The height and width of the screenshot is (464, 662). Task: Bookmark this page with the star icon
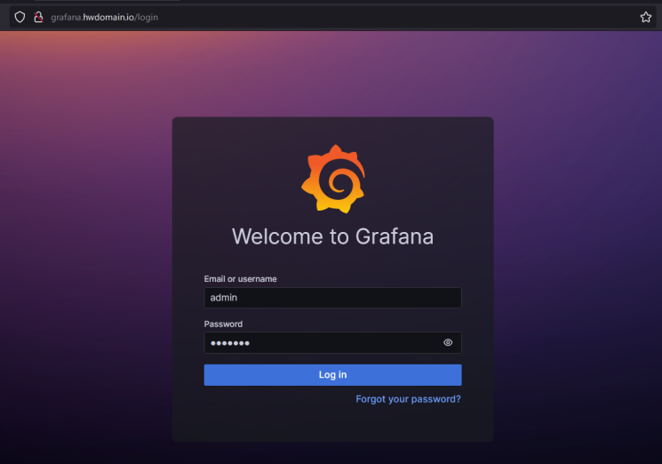(x=646, y=17)
